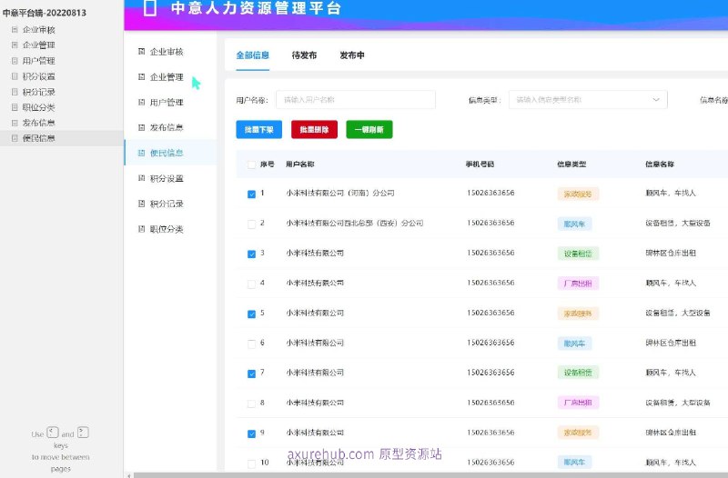Click the horizontal scrollbar at bottom
This screenshot has width=728, height=478.
[x=430, y=475]
